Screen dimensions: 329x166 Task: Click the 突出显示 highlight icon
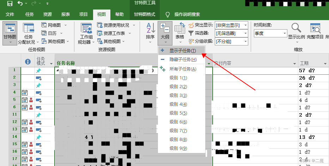point(191,25)
